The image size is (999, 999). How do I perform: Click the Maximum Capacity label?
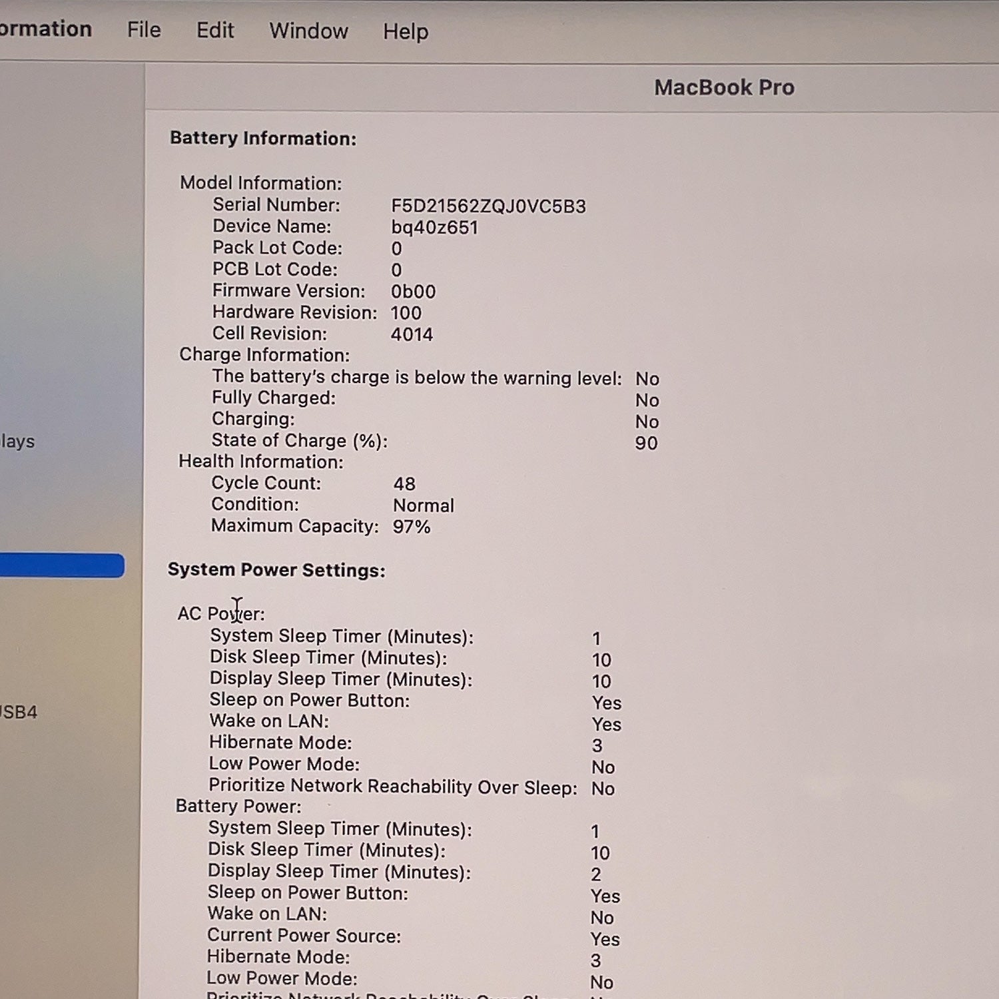[x=295, y=526]
